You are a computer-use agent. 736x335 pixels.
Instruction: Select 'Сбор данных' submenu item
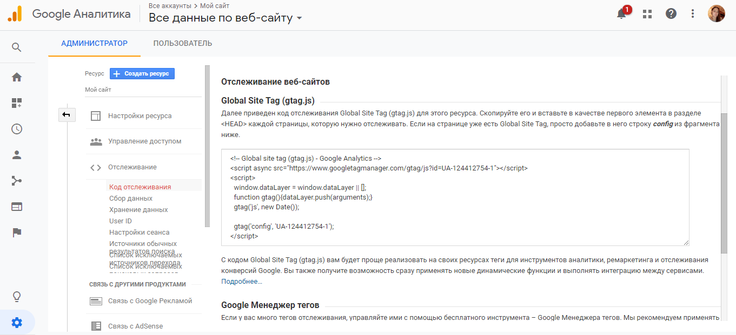pyautogui.click(x=131, y=199)
